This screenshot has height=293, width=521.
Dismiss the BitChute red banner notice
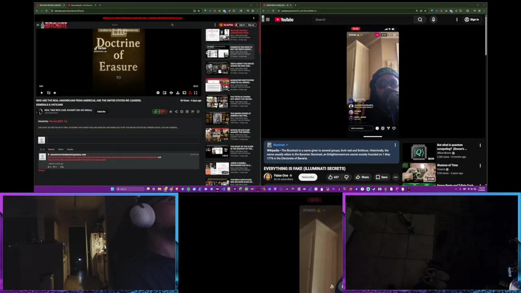(x=254, y=18)
